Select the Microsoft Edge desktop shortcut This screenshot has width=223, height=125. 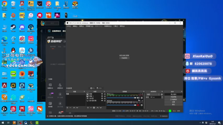4,41
